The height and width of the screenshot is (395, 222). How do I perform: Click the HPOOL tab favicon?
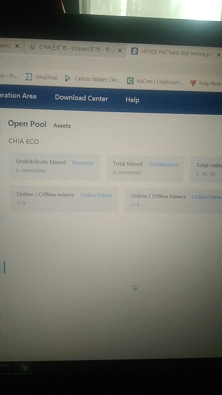coord(134,51)
